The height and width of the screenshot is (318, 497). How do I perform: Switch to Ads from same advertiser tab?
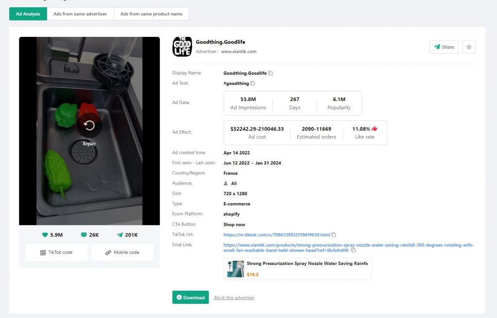pos(80,14)
